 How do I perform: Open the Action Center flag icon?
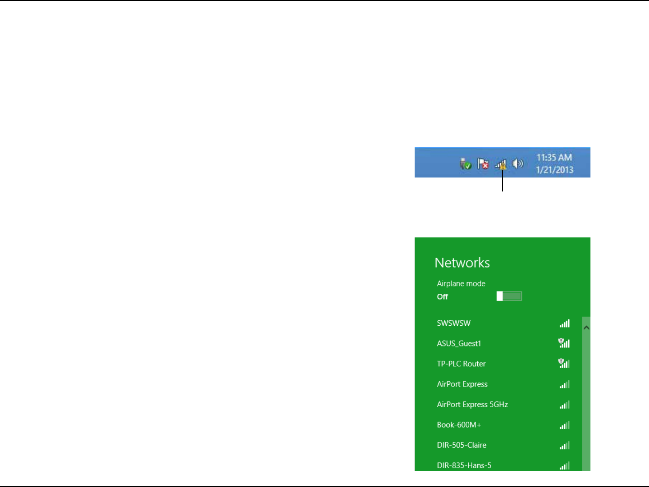[x=483, y=164]
